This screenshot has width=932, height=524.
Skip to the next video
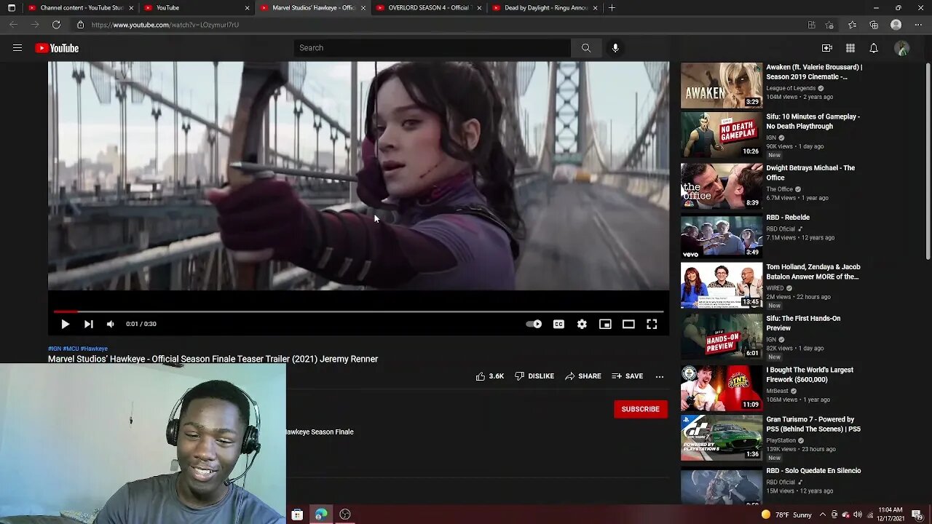pos(88,324)
